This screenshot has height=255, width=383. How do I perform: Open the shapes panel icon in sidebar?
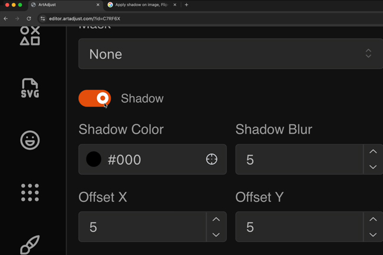tap(30, 35)
